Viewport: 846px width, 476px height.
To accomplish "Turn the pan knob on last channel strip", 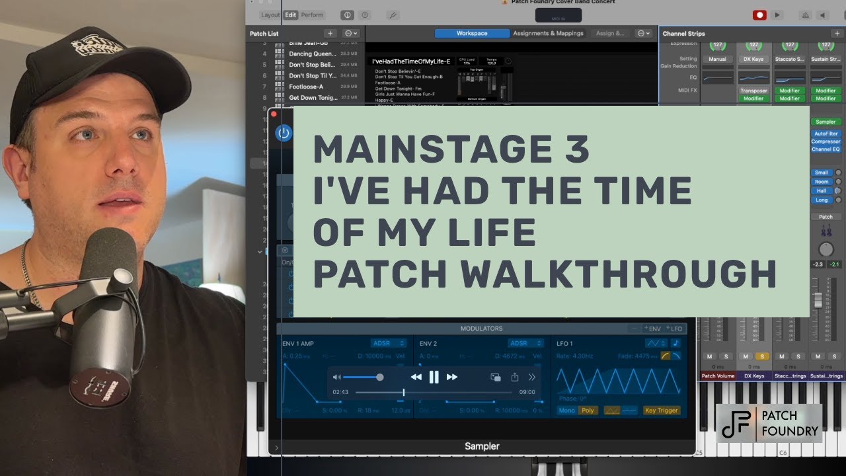I will [x=826, y=249].
